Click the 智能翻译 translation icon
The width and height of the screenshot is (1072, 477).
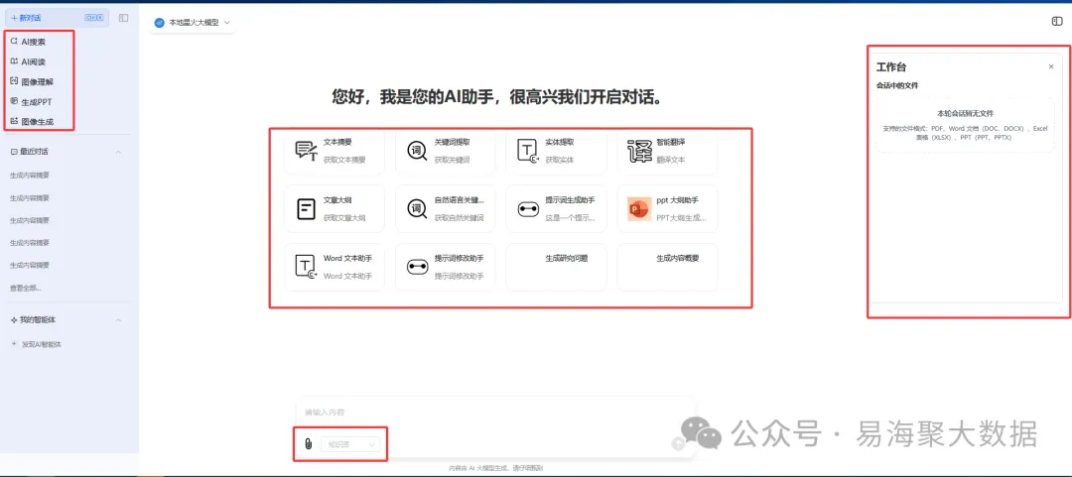point(640,151)
